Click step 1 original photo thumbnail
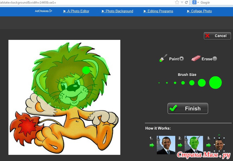This screenshot has width=233, height=161. coord(166,145)
